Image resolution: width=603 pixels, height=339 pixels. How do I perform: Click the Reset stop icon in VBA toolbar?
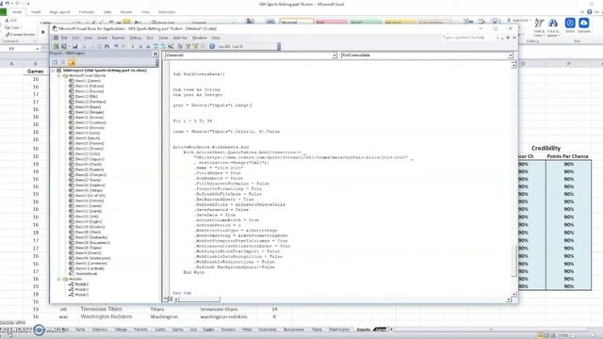(x=148, y=46)
